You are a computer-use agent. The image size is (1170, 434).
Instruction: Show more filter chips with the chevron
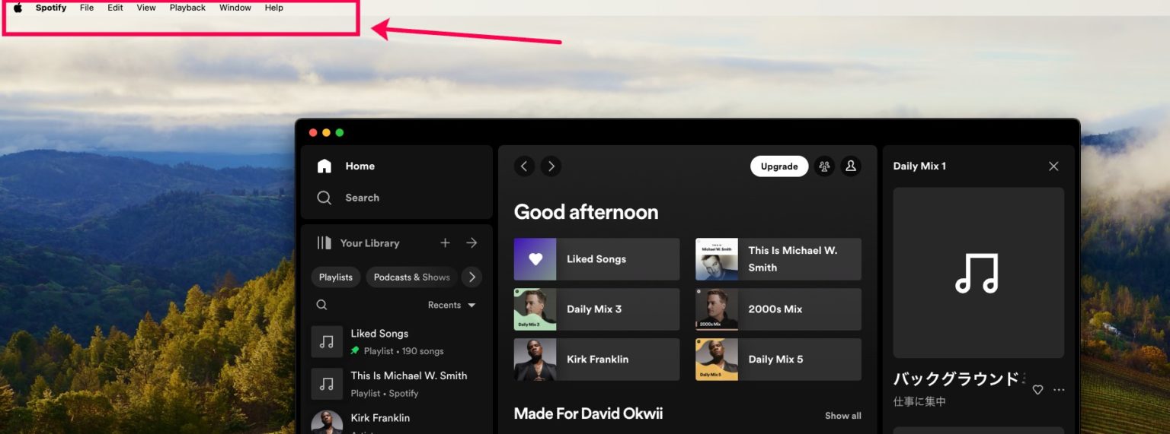(472, 277)
